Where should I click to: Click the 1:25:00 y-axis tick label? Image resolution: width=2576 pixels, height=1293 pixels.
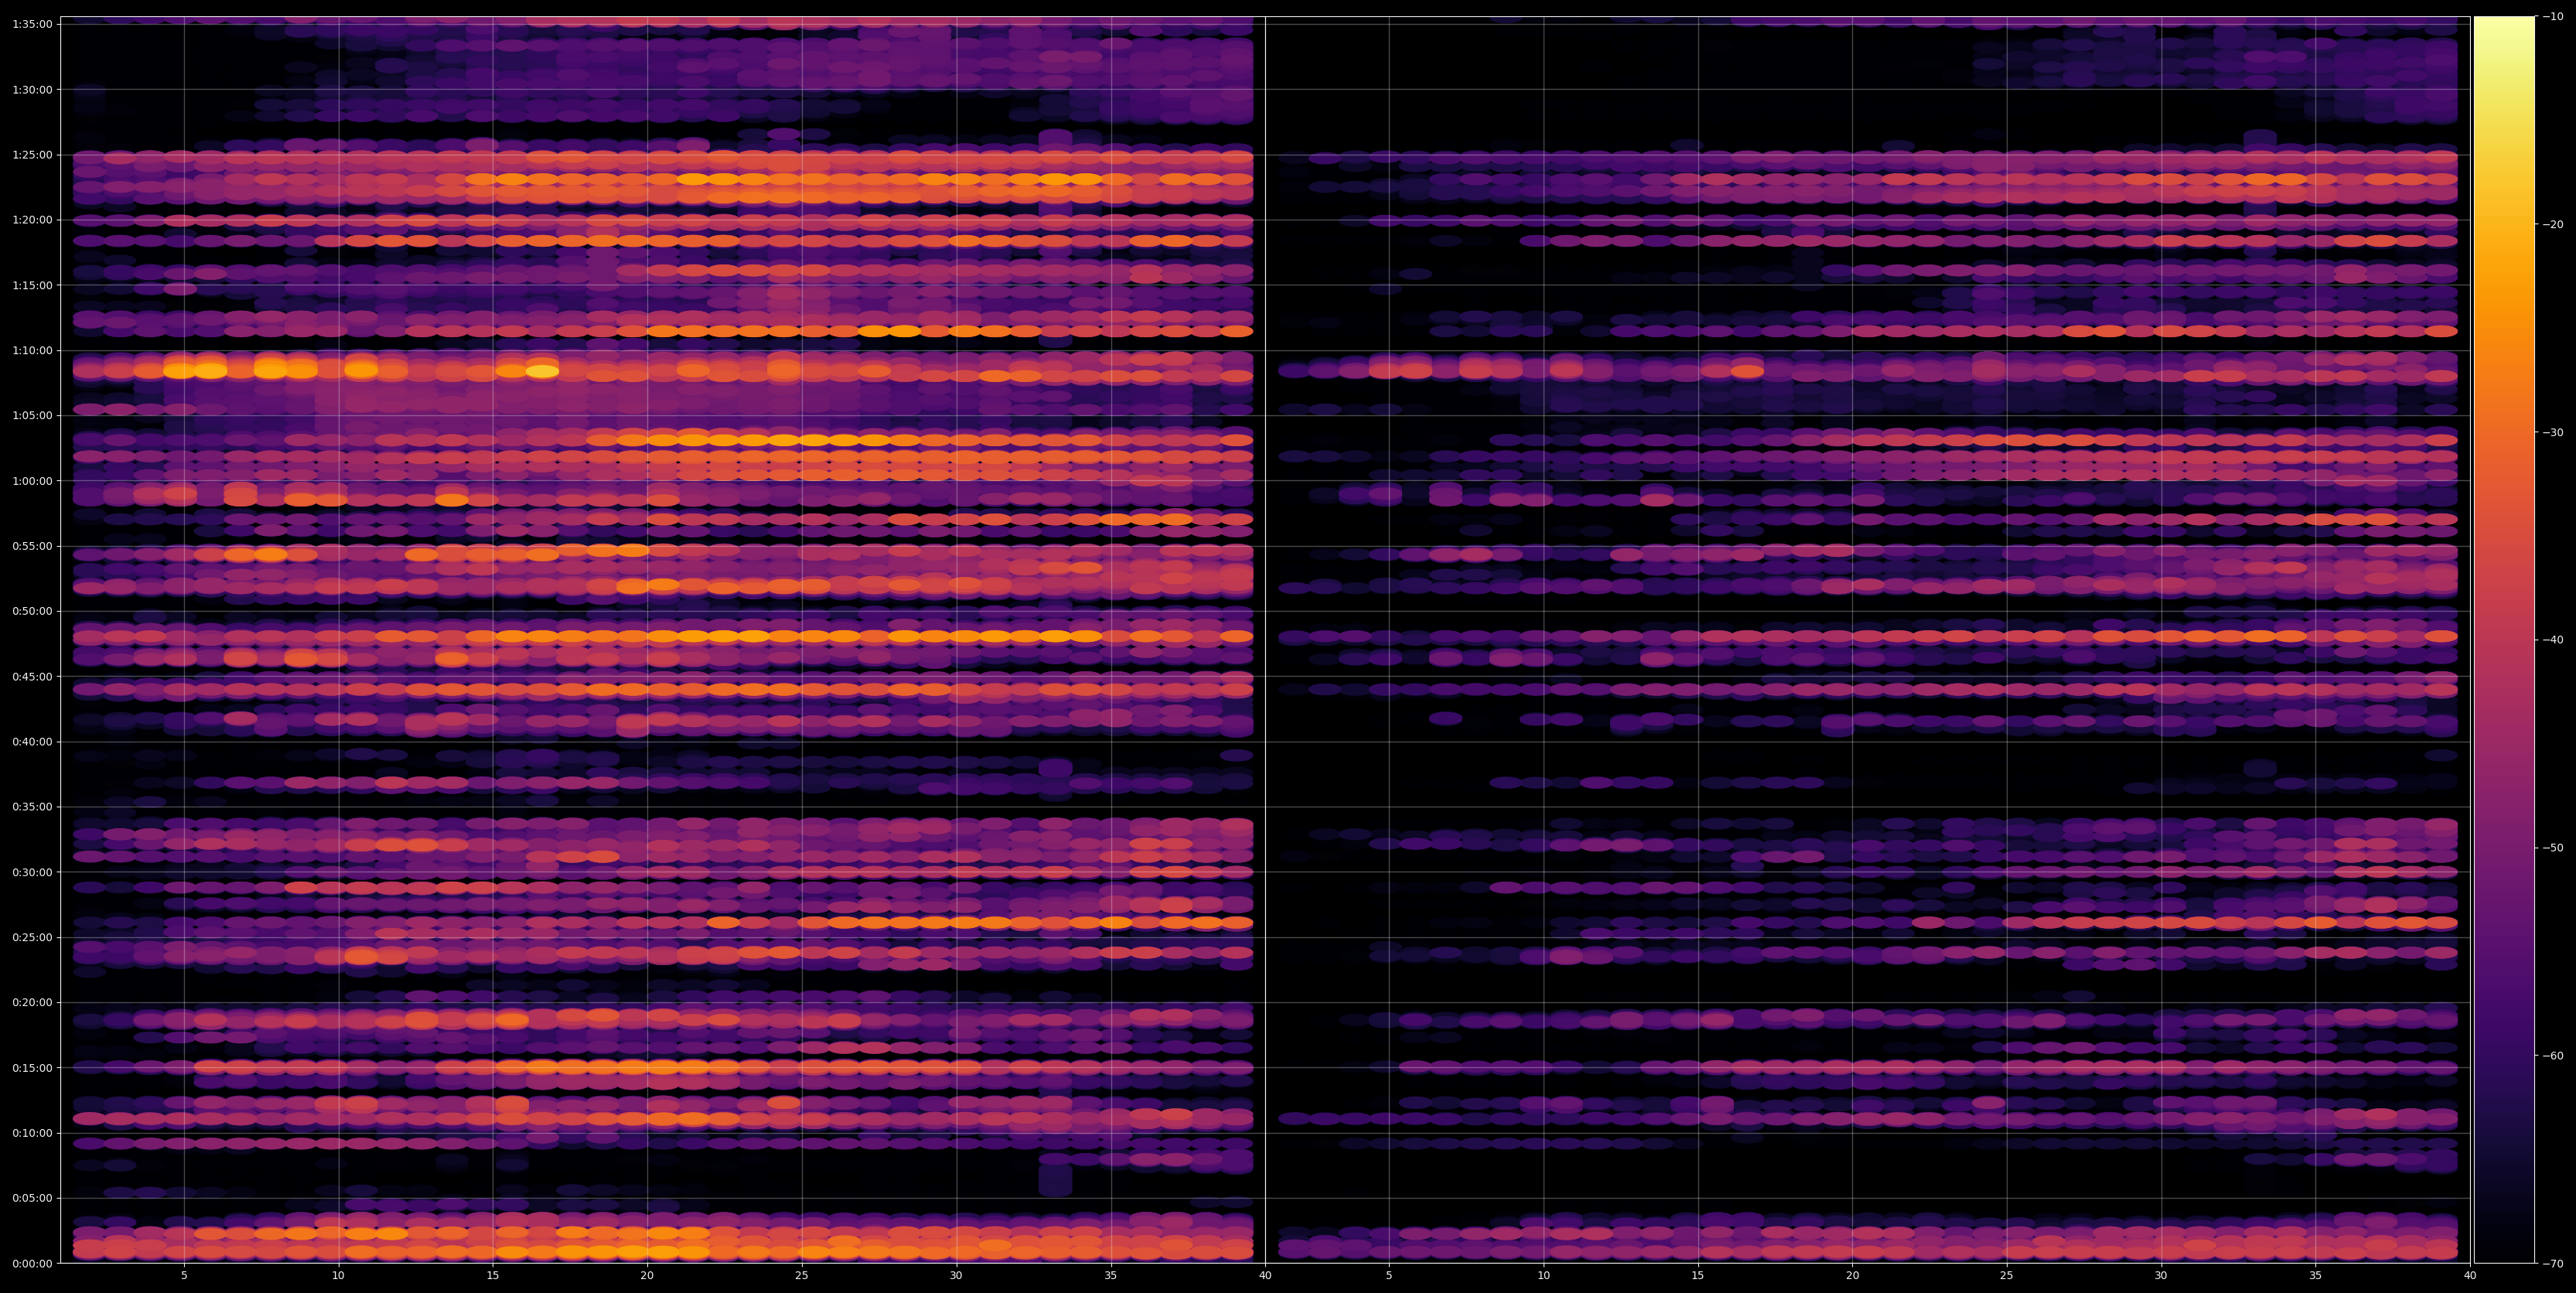(32, 155)
